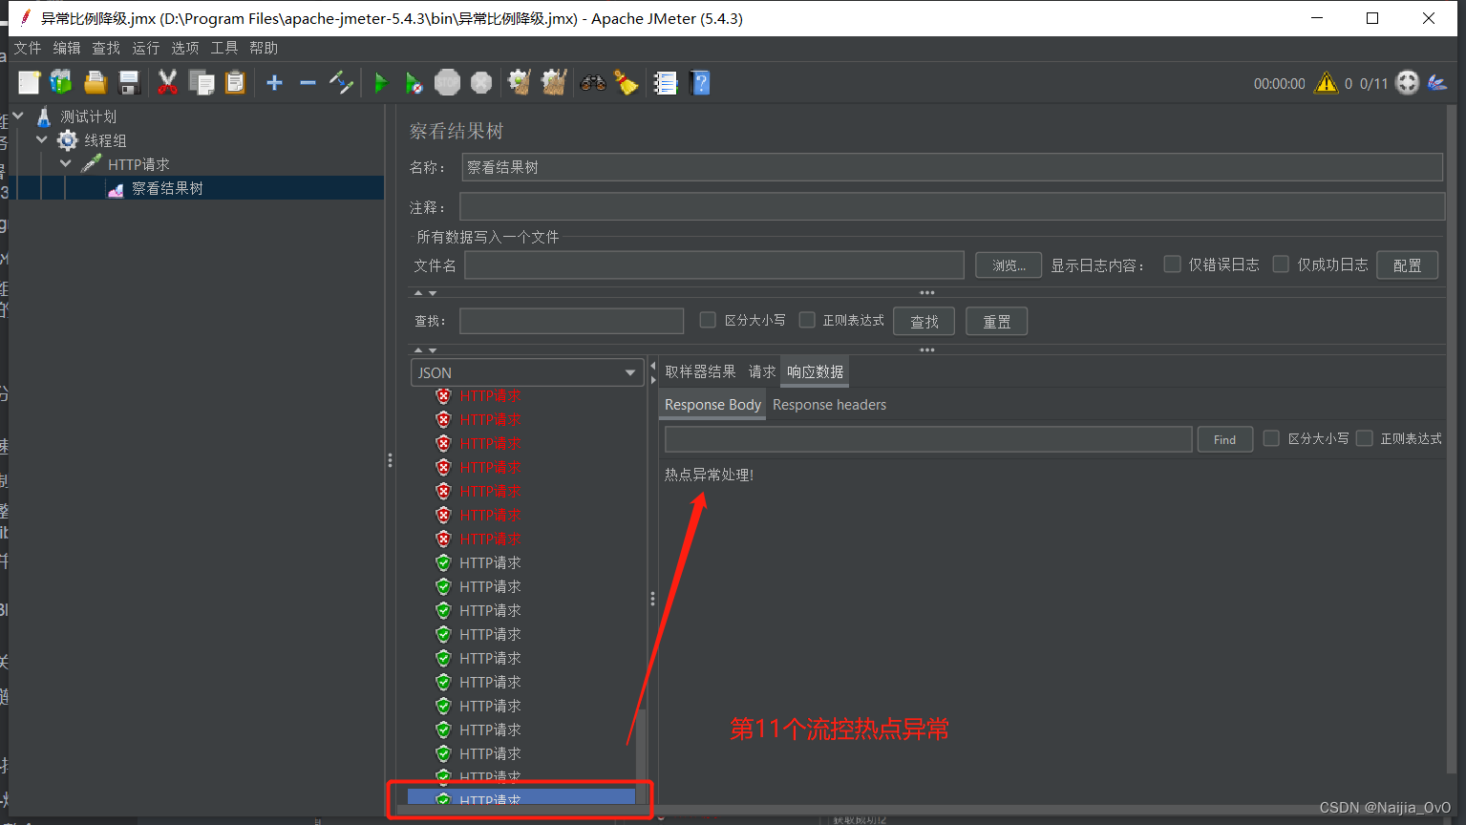
Task: Select 线程组 in the test plan tree
Action: click(105, 140)
